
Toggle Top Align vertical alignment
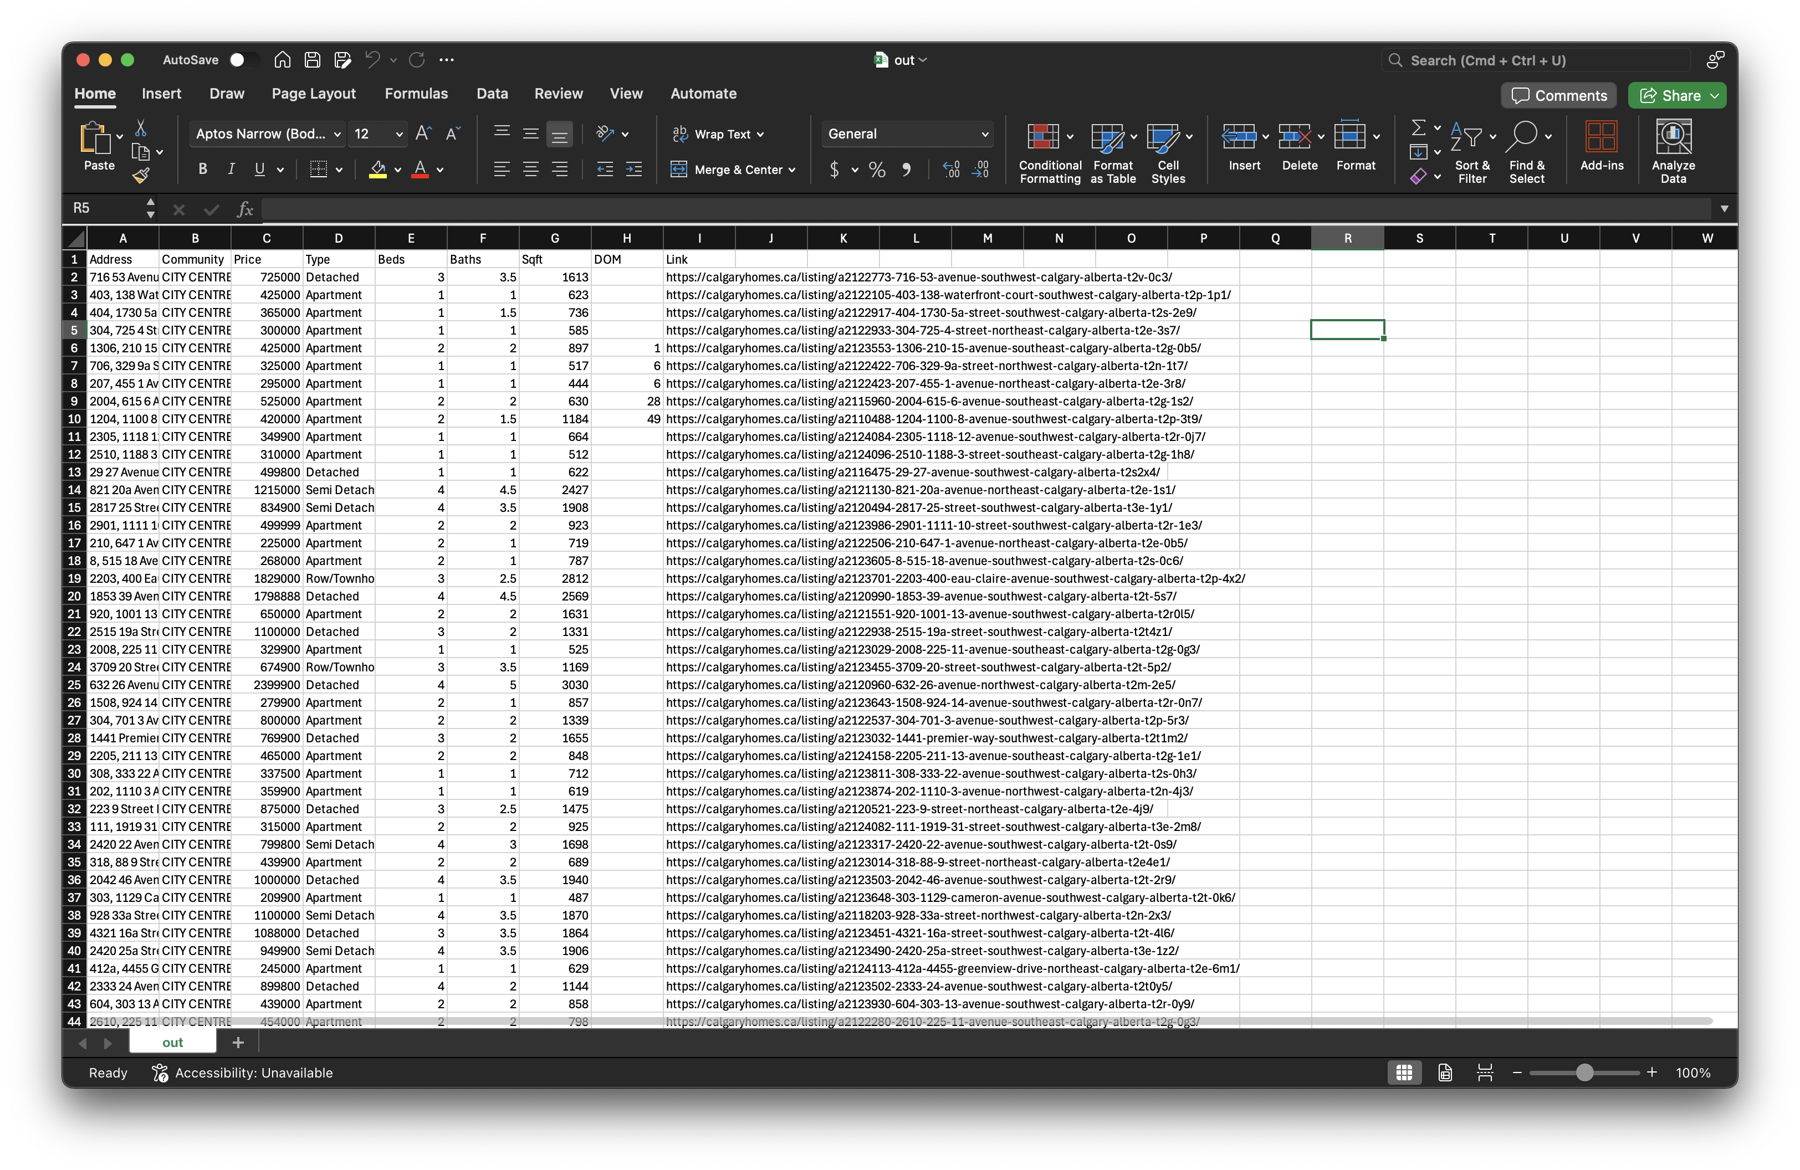tap(502, 134)
